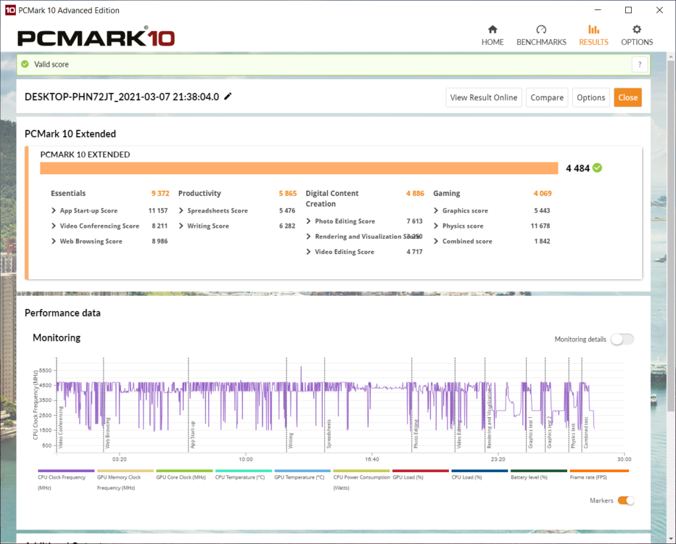Click the Compare button

[x=547, y=98]
